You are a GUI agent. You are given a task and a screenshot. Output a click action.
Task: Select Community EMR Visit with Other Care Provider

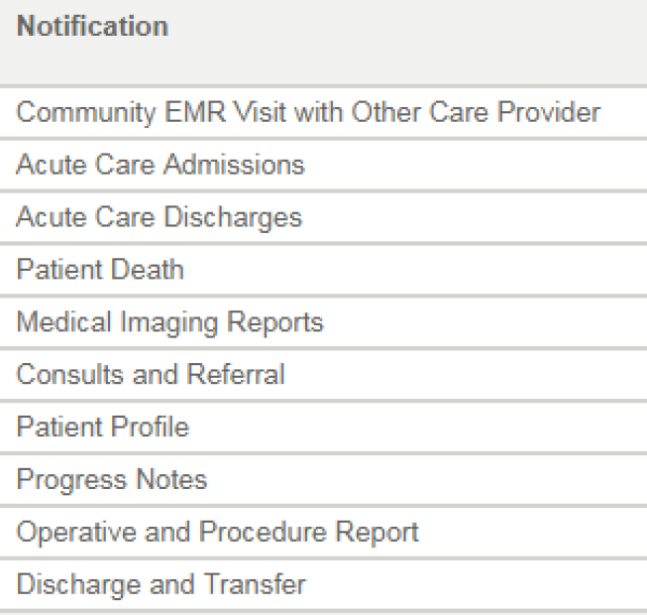coord(307,112)
